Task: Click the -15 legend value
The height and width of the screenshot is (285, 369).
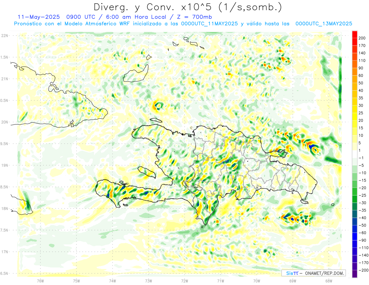Action: [x=362, y=180]
